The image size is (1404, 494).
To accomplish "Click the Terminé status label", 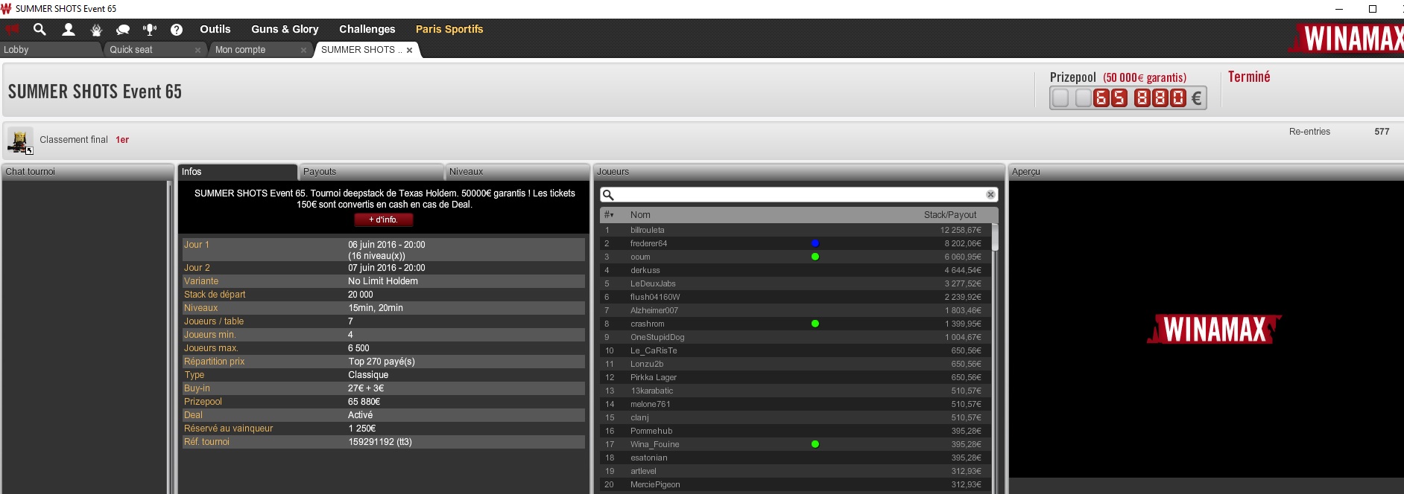I will tap(1249, 77).
